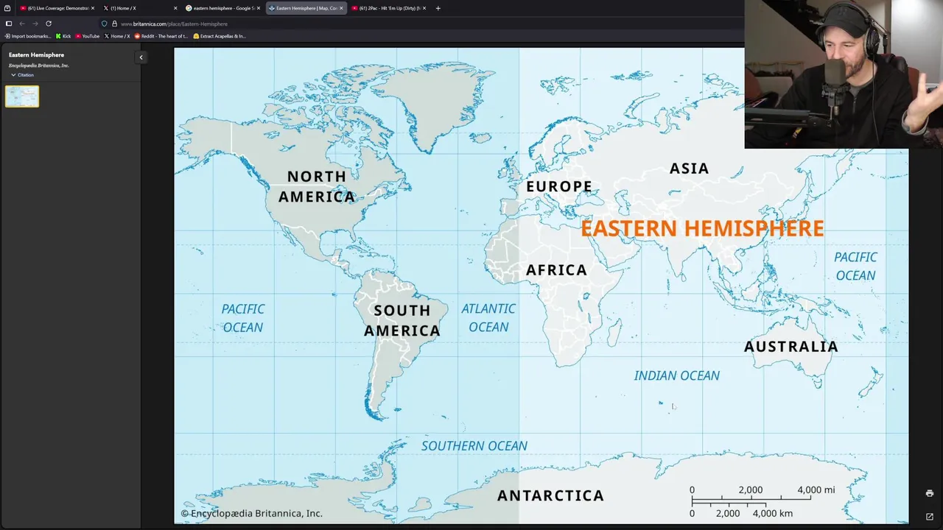Viewport: 943px width, 530px height.
Task: Click the SOUTH AMERICA label on map
Action: (x=402, y=320)
